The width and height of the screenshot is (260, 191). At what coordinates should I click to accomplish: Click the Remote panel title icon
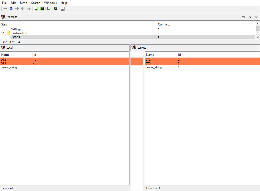[x=134, y=48]
